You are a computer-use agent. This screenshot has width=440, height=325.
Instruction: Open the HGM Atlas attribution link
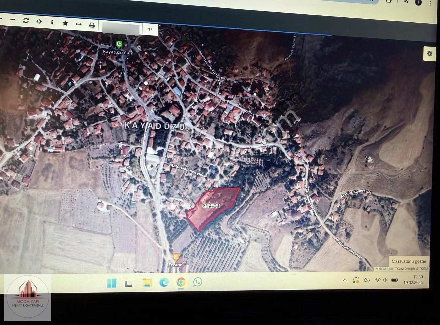(386, 269)
